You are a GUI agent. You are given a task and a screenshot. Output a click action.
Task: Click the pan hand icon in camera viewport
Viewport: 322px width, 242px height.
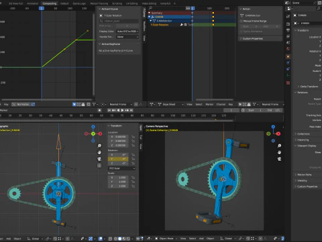click(x=279, y=153)
